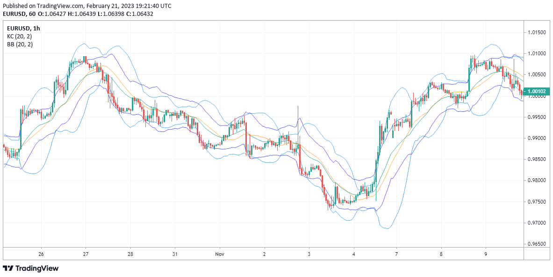553x277 pixels.
Task: Click the 1.00500 price axis label
Action: pyautogui.click(x=537, y=75)
